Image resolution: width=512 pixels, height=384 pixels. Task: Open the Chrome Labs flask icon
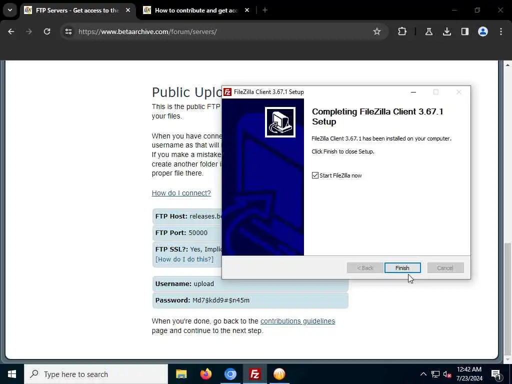coord(428,31)
